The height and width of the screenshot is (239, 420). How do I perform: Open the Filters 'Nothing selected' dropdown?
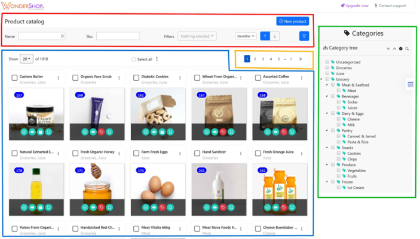(x=197, y=36)
